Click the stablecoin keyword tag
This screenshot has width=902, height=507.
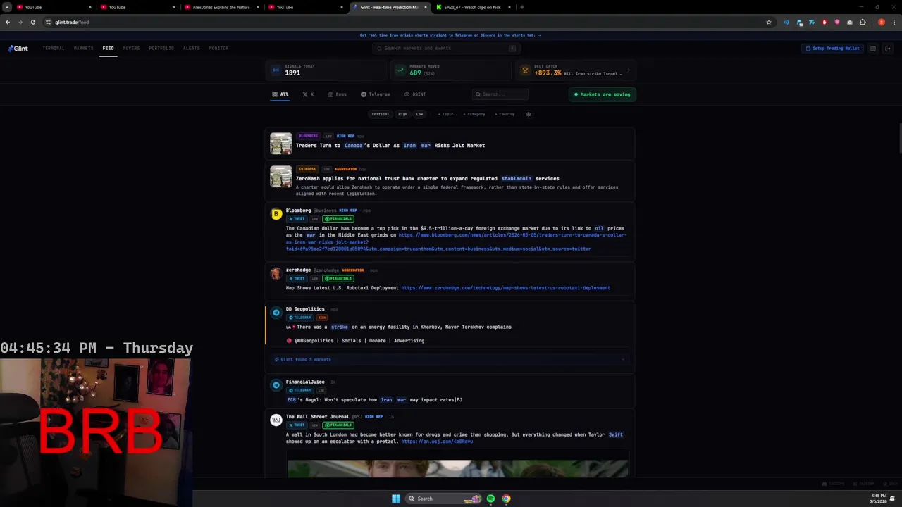517,179
